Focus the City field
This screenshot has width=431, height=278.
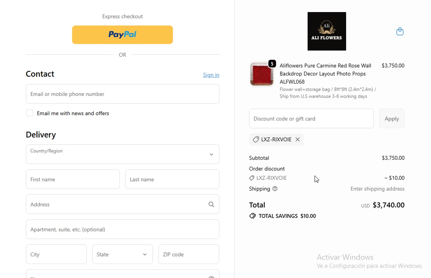coord(56,254)
